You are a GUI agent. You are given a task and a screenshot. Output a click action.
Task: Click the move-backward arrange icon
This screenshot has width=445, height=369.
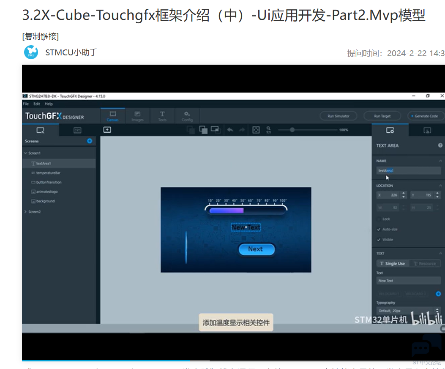click(216, 130)
